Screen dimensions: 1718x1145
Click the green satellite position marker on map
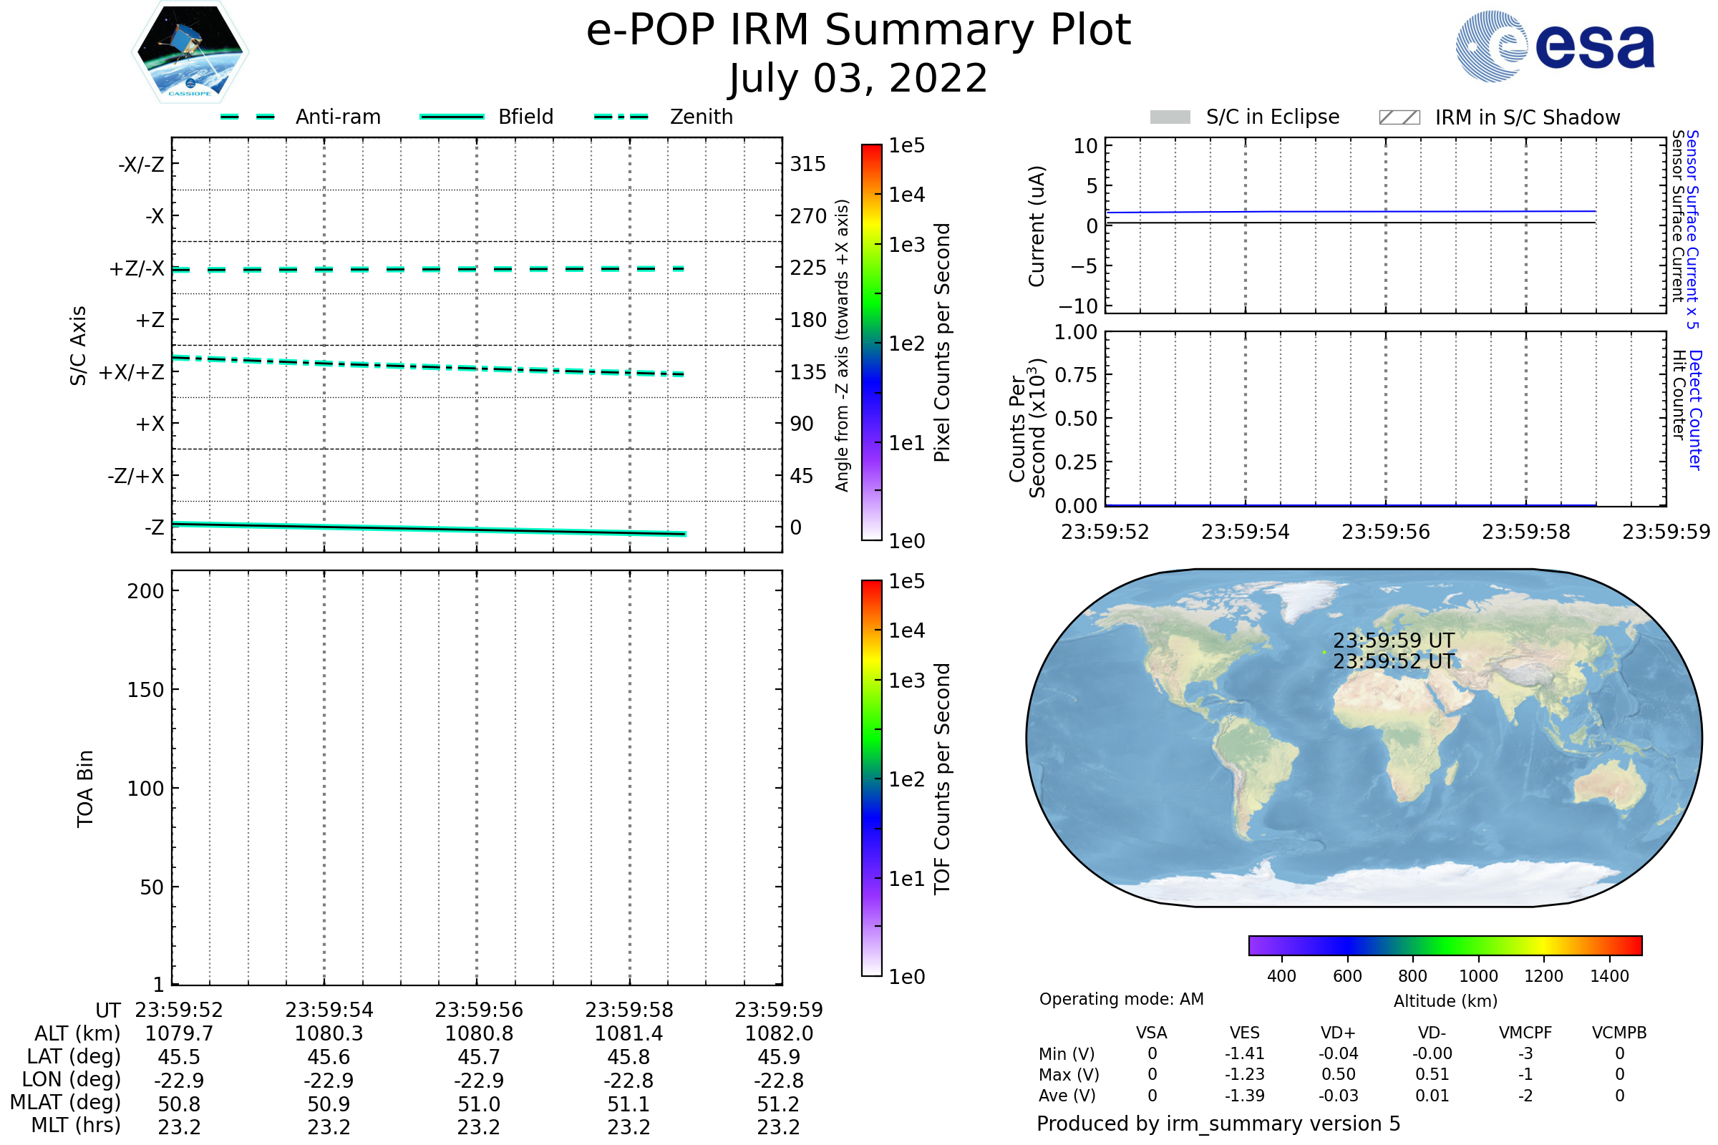(x=1324, y=652)
